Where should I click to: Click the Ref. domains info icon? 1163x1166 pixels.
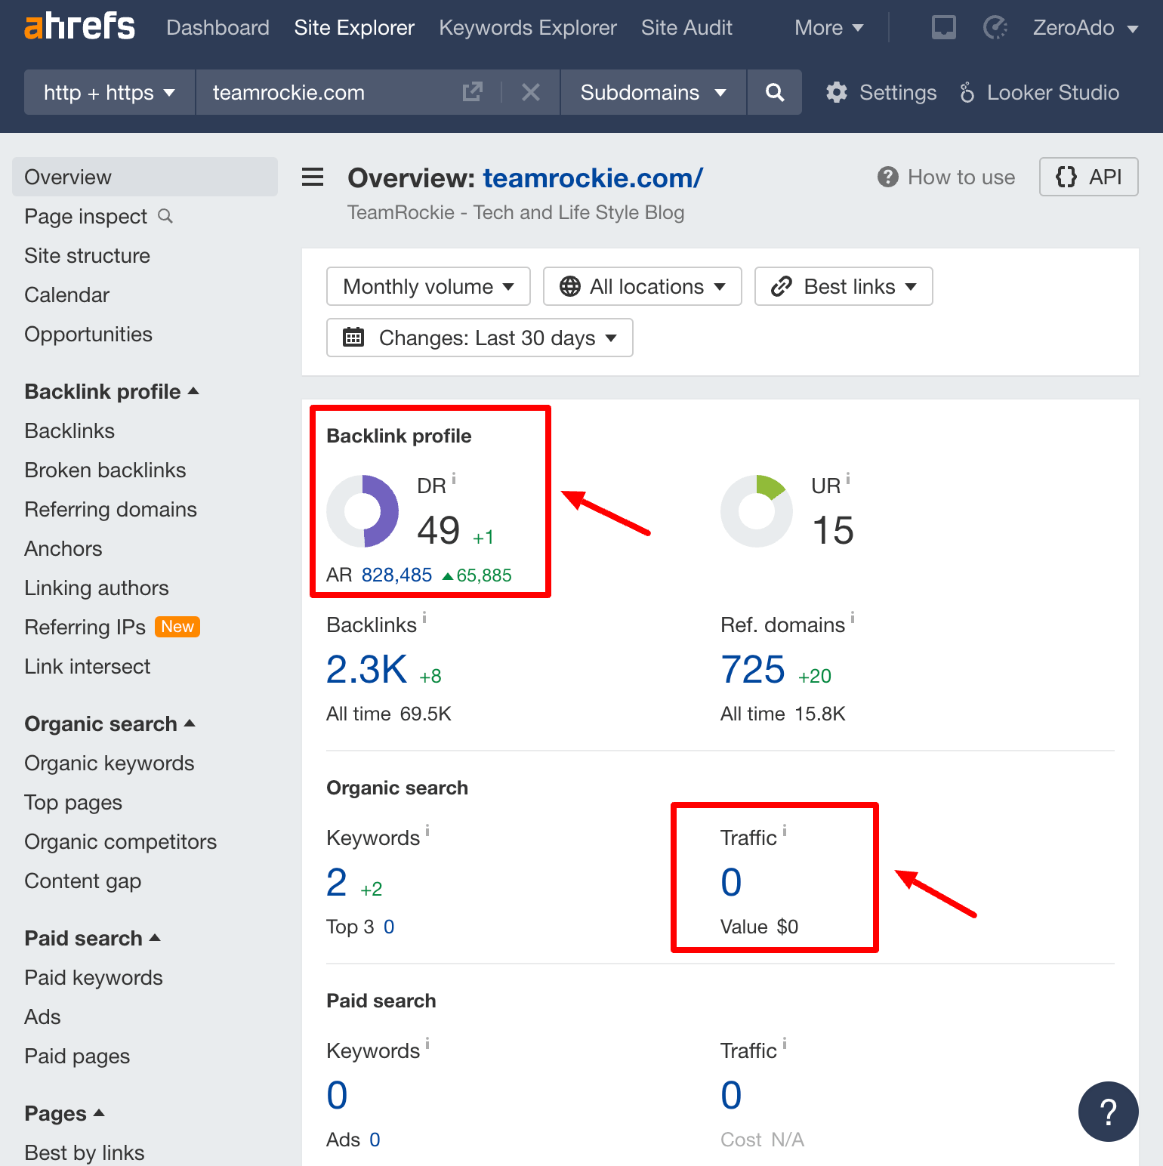[853, 617]
